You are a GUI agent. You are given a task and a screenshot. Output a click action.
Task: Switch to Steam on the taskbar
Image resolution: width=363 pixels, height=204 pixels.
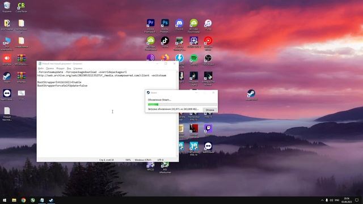click(x=51, y=200)
